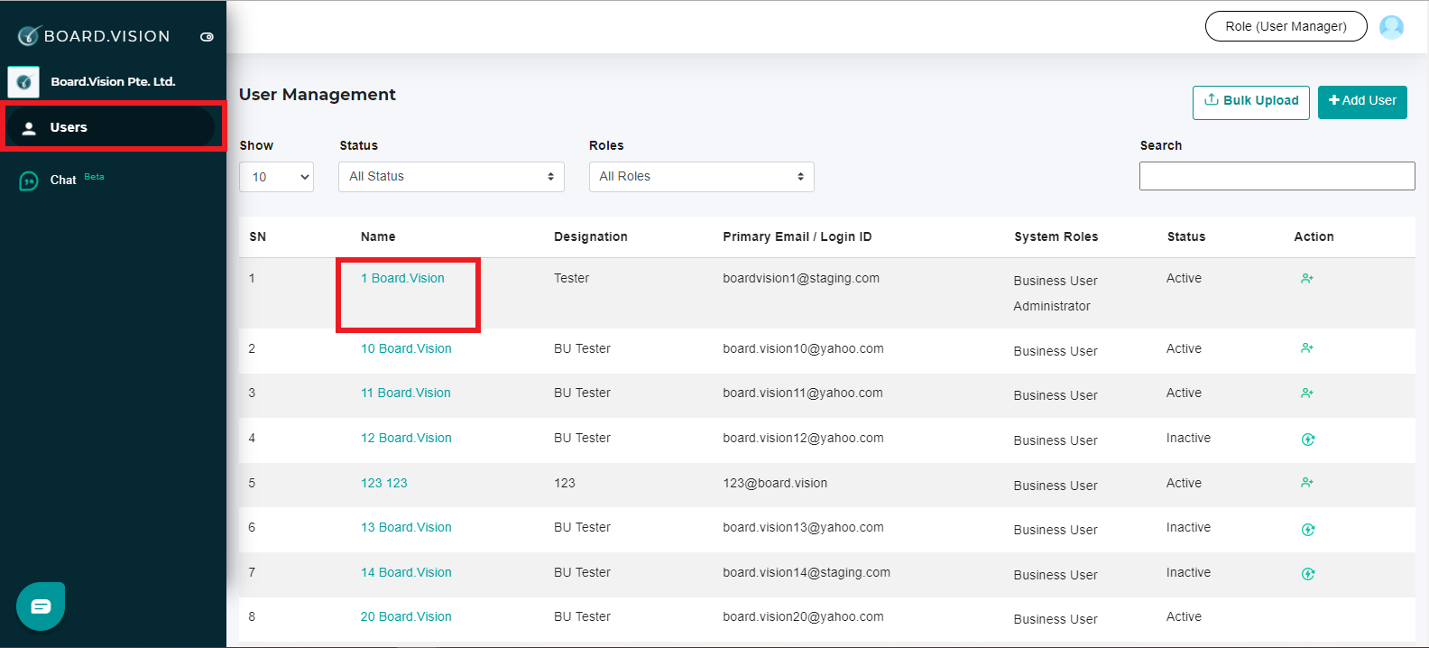Image resolution: width=1429 pixels, height=648 pixels.
Task: Select email board.vision10@yahoo.com
Action: [803, 348]
